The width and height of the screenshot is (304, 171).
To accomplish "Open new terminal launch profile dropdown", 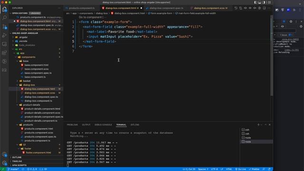I will point(261,124).
